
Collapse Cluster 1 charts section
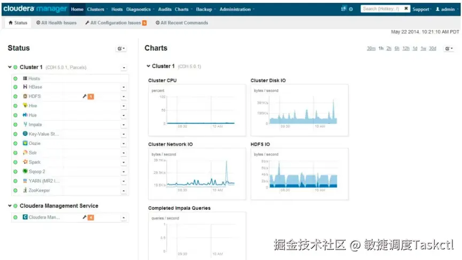click(149, 66)
